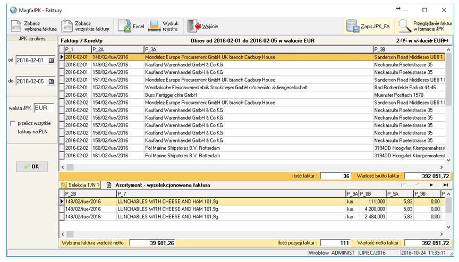Viewport: 459px width, 262px height.
Task: Go to first record in Asortyment navigator
Action: (403, 185)
